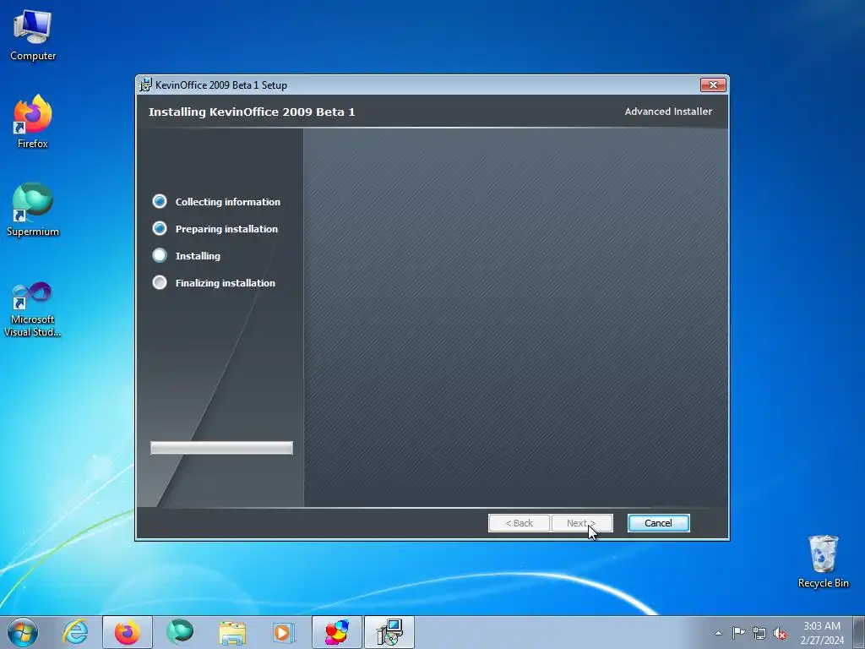Open the Windows Start menu orb

coord(23,632)
